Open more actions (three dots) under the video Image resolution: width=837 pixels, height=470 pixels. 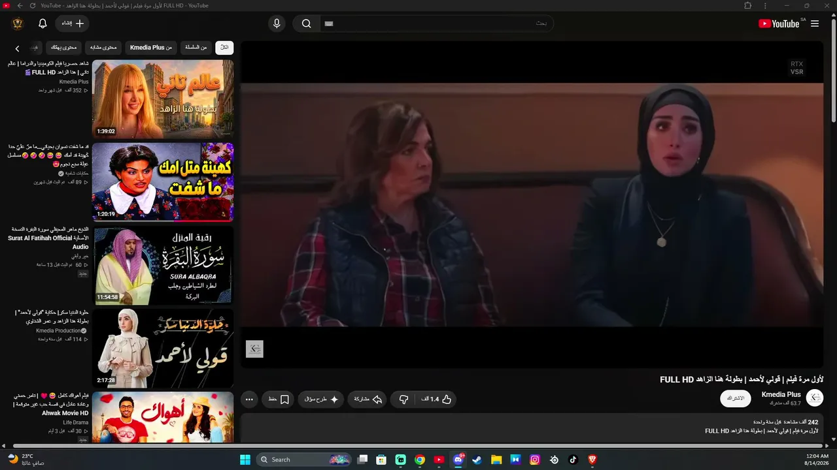(x=249, y=399)
